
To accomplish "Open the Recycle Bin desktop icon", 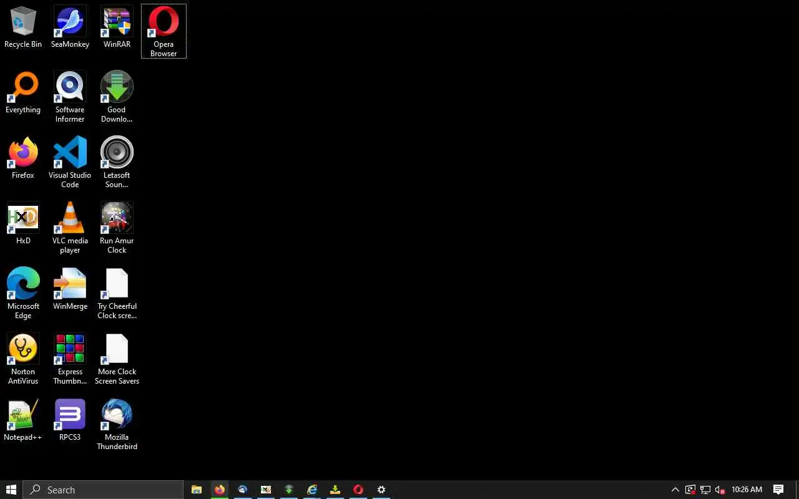I will coord(23,28).
